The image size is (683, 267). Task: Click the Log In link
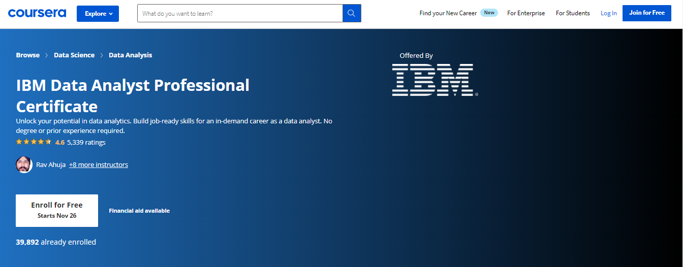tap(609, 13)
